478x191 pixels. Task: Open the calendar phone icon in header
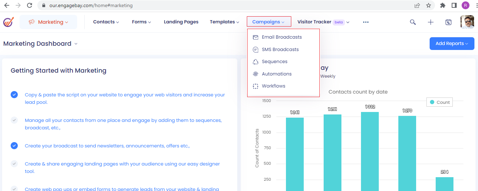point(448,22)
